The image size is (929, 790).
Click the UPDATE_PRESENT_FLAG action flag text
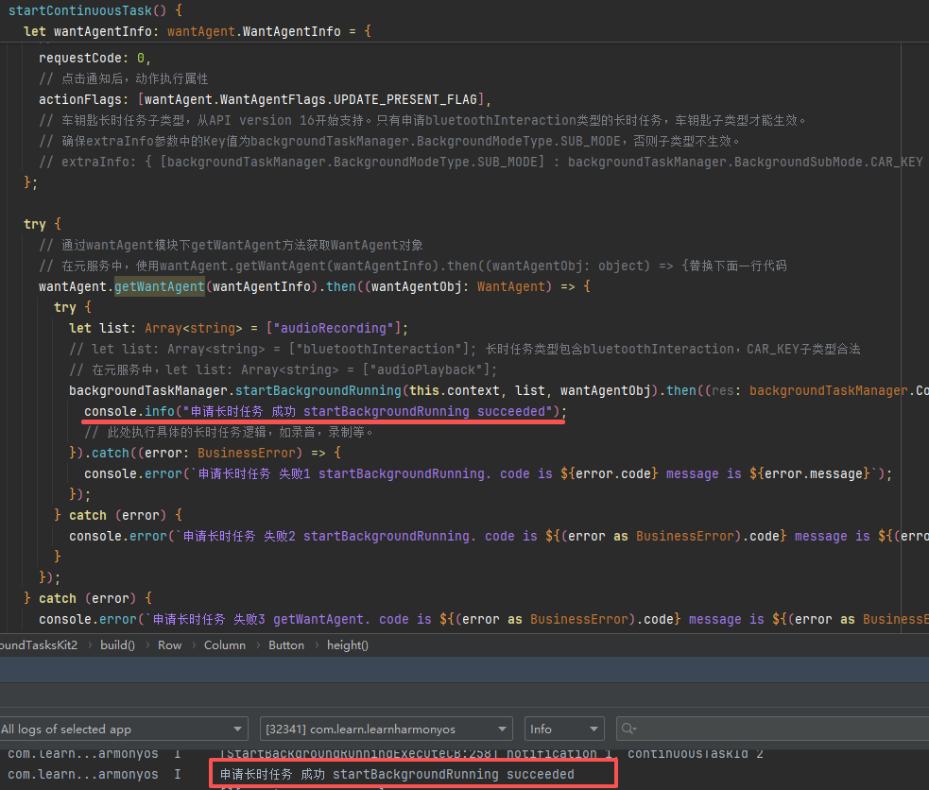(405, 99)
